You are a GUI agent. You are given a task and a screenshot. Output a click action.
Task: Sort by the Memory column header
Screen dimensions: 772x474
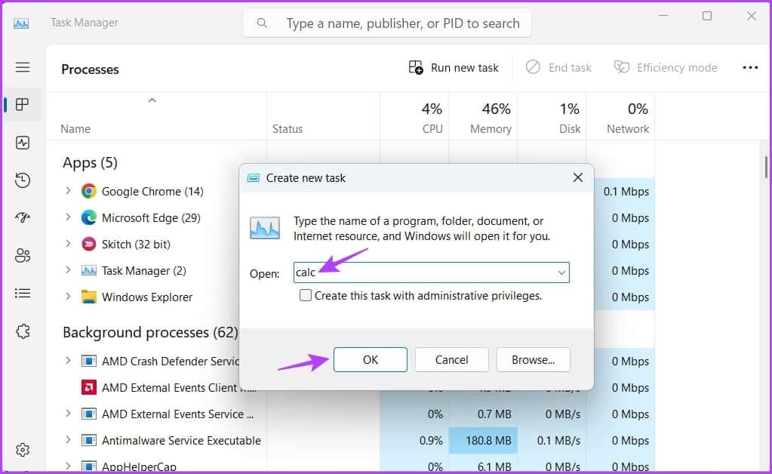[491, 129]
